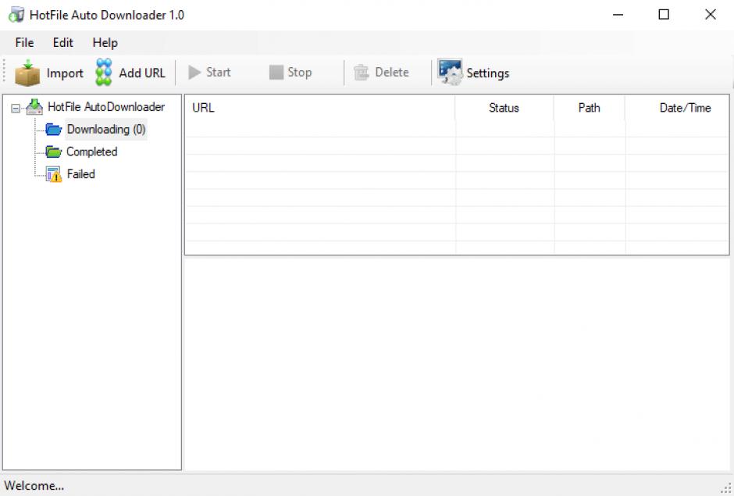Click the Failed warning icon

(54, 174)
